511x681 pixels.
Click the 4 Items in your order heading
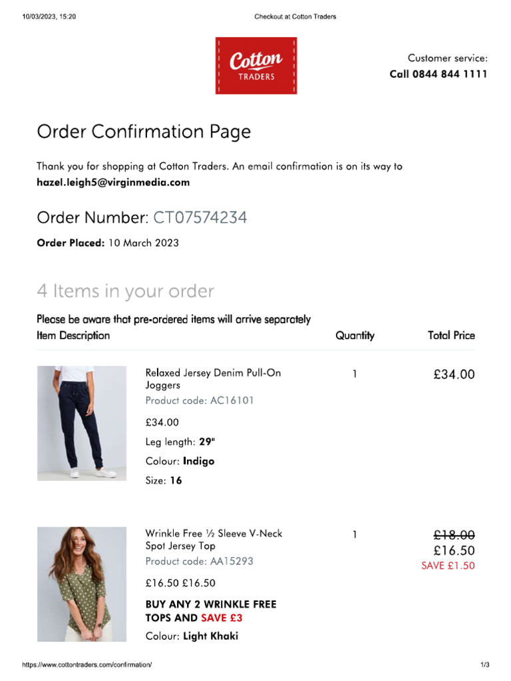[126, 291]
